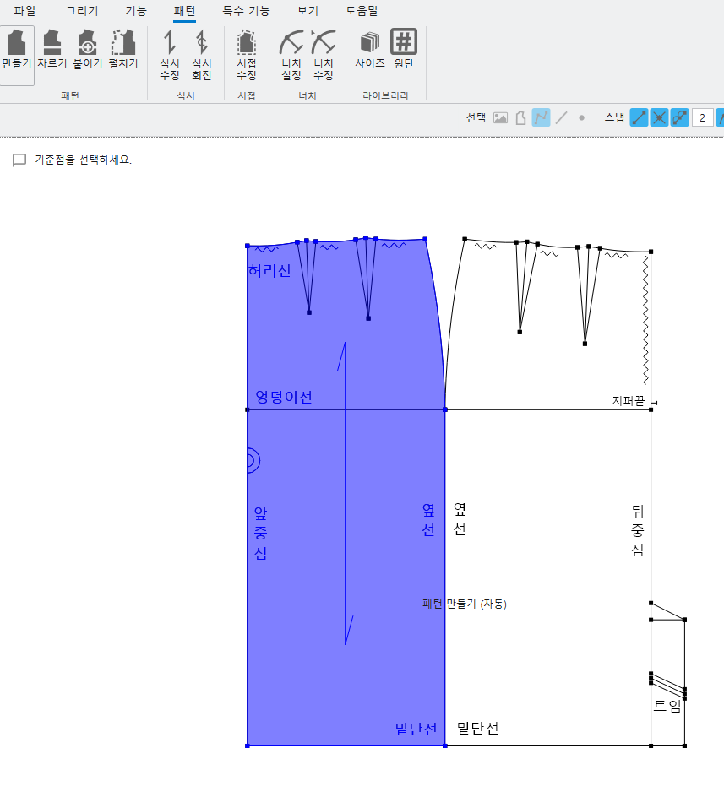Click the hip line side seam point
724x786 pixels.
pos(445,409)
